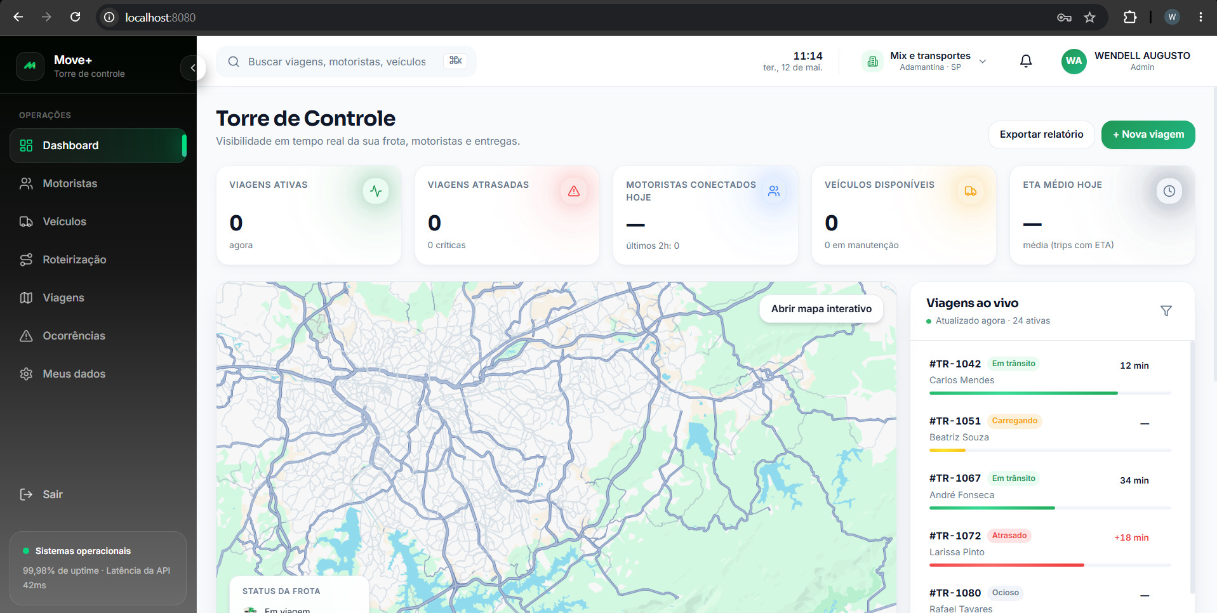Focus the Buscar viagens search field
The height and width of the screenshot is (613, 1217).
(x=346, y=62)
